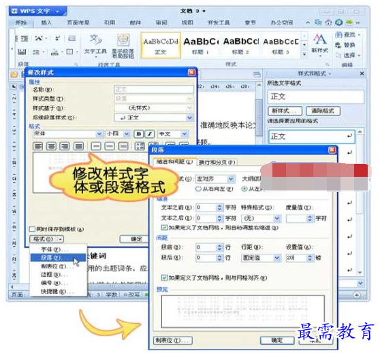Collapse the ribbon with the up chevron

(x=308, y=22)
